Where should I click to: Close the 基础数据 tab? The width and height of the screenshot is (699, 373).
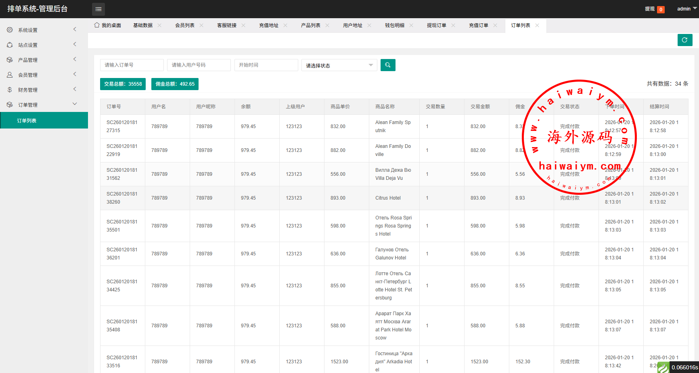coord(159,25)
